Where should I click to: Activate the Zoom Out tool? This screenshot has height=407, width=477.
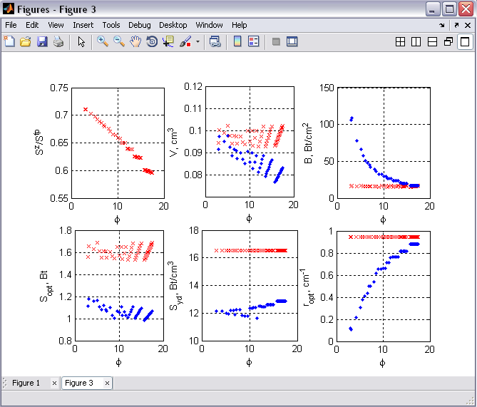click(x=119, y=41)
